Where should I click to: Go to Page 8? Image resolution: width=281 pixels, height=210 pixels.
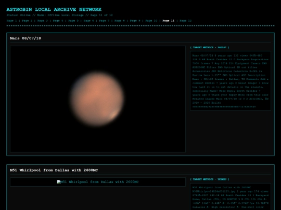[120, 21]
